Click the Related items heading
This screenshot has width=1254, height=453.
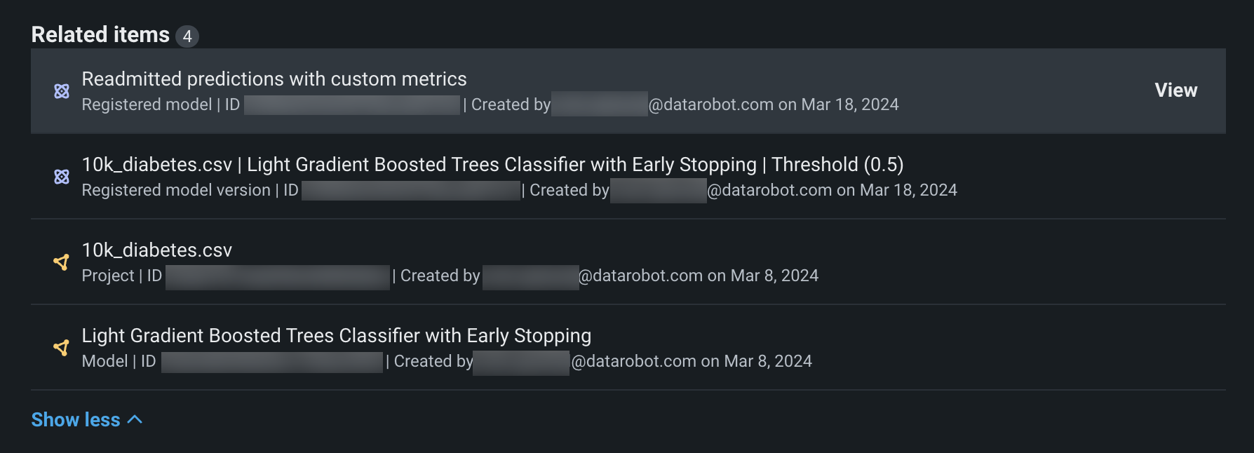(100, 34)
